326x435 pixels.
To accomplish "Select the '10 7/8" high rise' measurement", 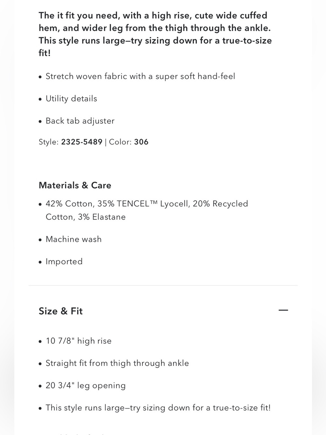I will [x=79, y=341].
